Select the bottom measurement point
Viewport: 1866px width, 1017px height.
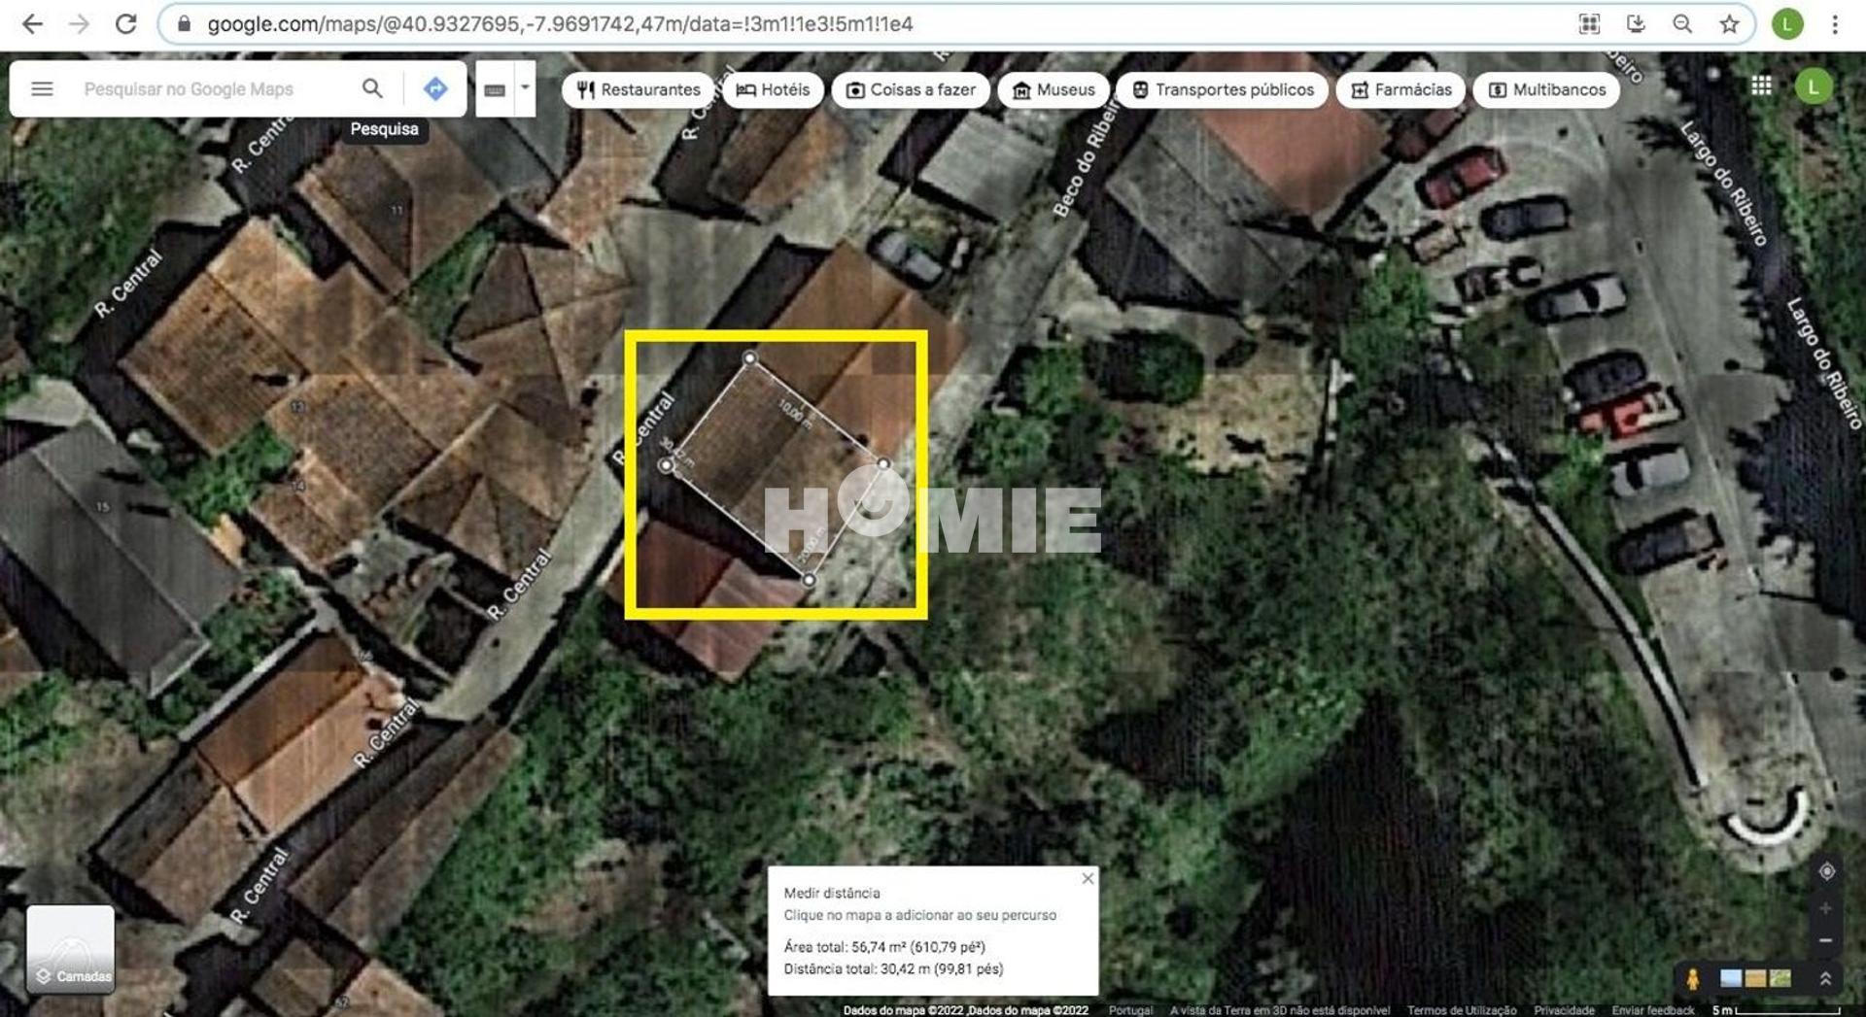point(809,580)
